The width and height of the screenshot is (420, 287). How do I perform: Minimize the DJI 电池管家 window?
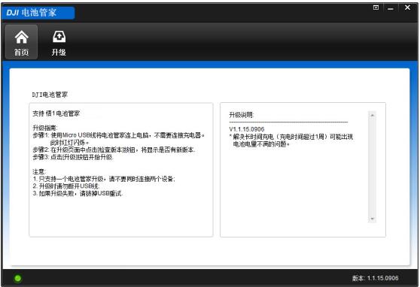(x=390, y=8)
